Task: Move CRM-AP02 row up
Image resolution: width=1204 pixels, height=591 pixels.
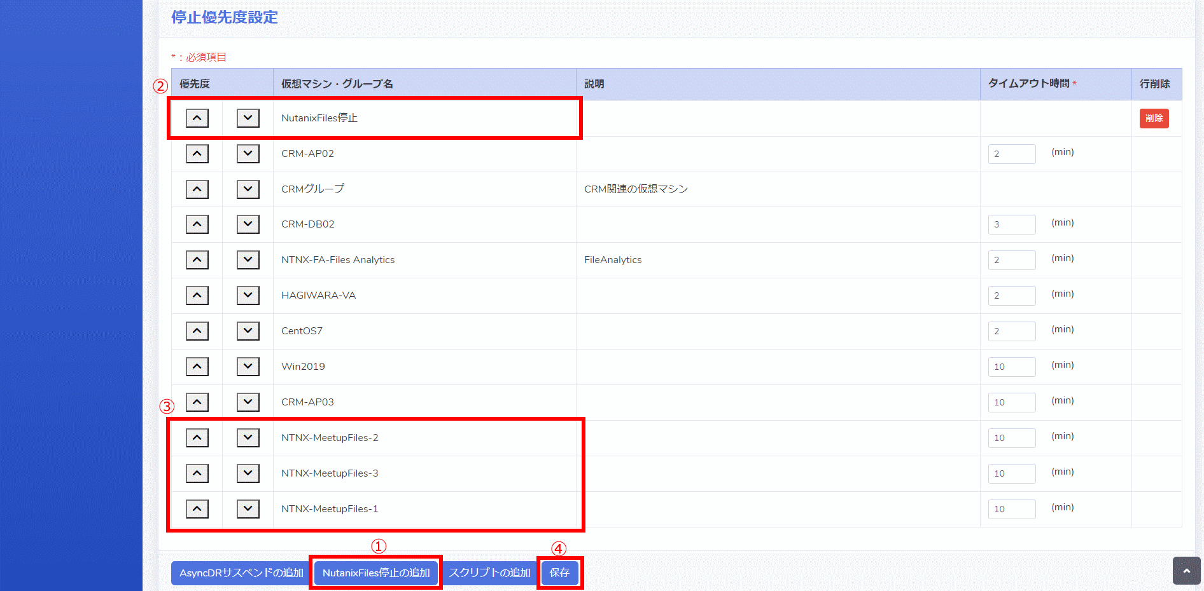Action: pos(197,154)
